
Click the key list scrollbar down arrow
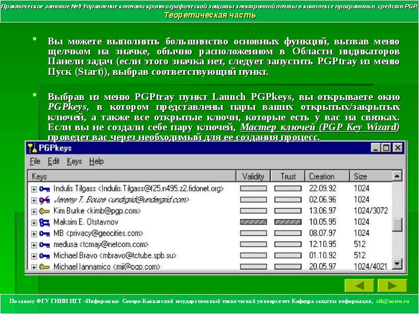pyautogui.click(x=397, y=264)
